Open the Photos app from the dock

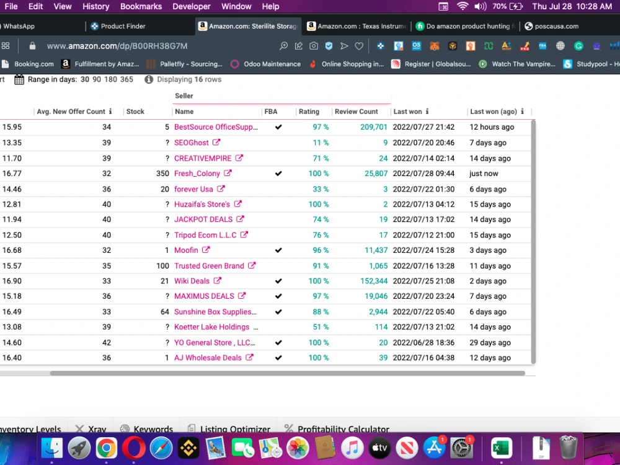[298, 448]
